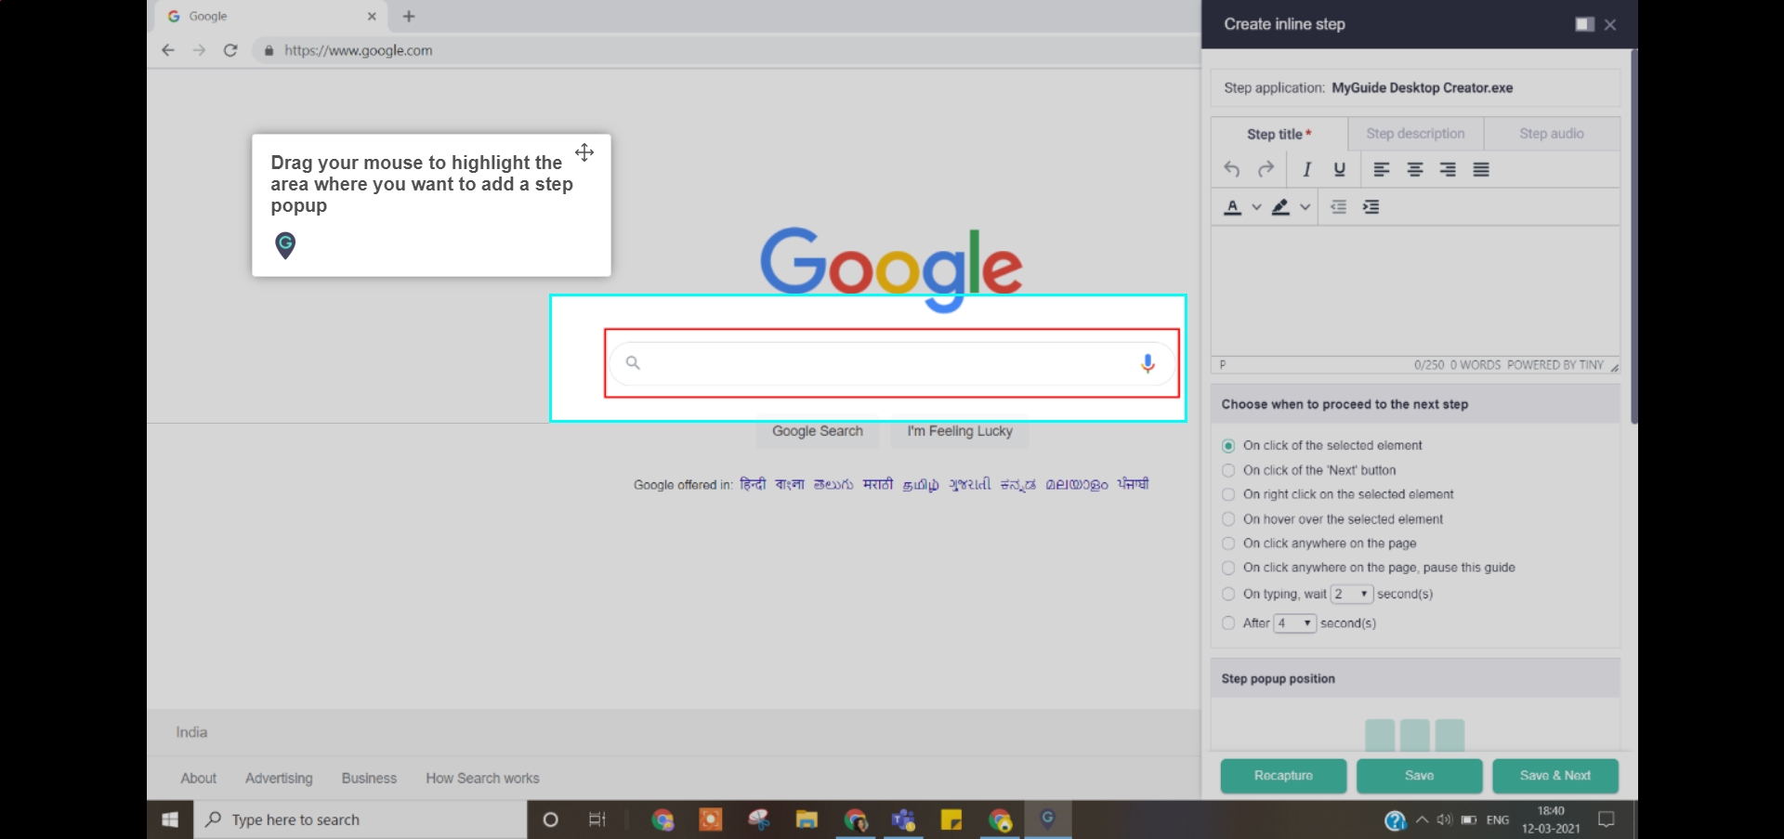Choose 'On hover over the selected element'
This screenshot has width=1784, height=839.
pyautogui.click(x=1228, y=519)
